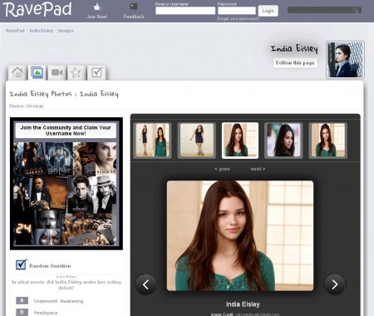Viewport: 374px width, 316px height.
Task: Click the India Eisley page title
Action: [294, 49]
